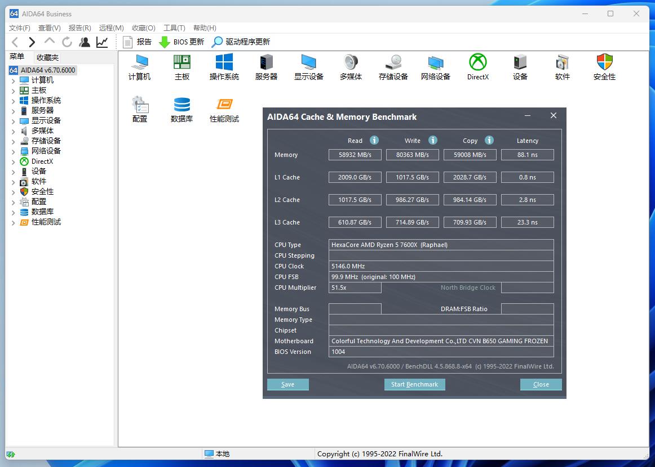Switch to the 收藏夹 tab
Screen dimensions: 655x467
(x=47, y=57)
